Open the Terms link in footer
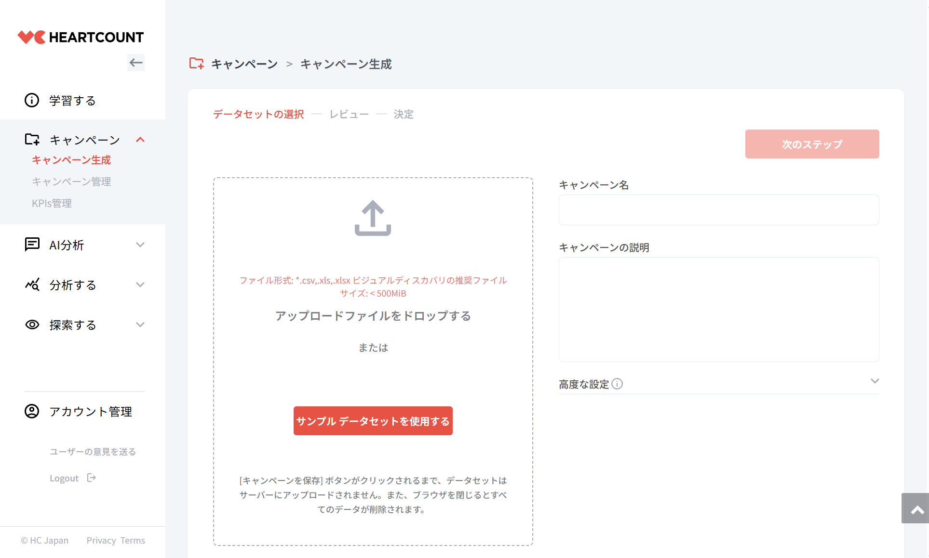 [133, 540]
